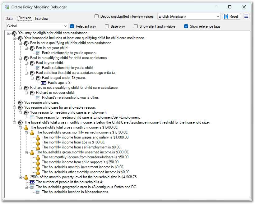Open the hamburger menu icon beside Reset

246,16
